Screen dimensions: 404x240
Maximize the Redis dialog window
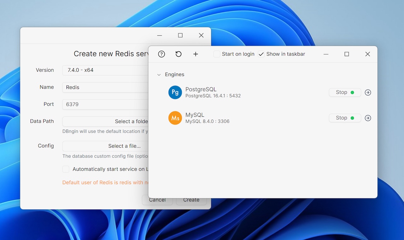click(180, 35)
